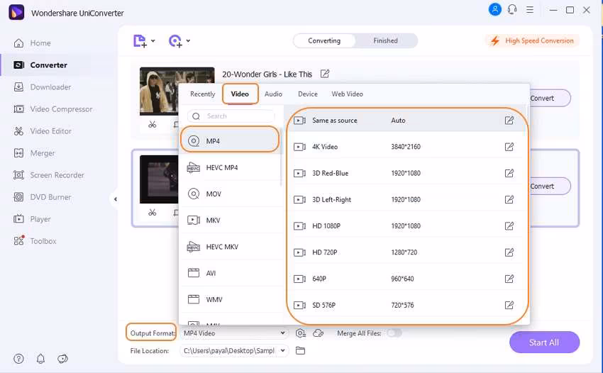Open the Downloader section

pyautogui.click(x=43, y=87)
